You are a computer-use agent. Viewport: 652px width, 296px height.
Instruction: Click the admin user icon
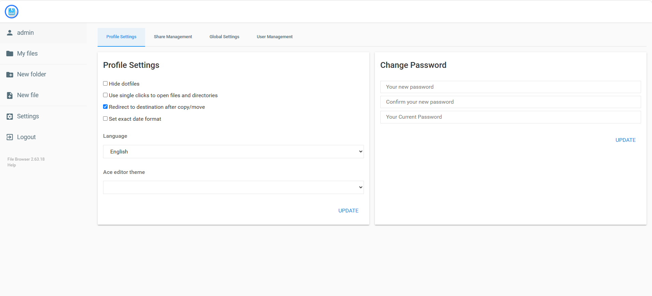(x=10, y=33)
